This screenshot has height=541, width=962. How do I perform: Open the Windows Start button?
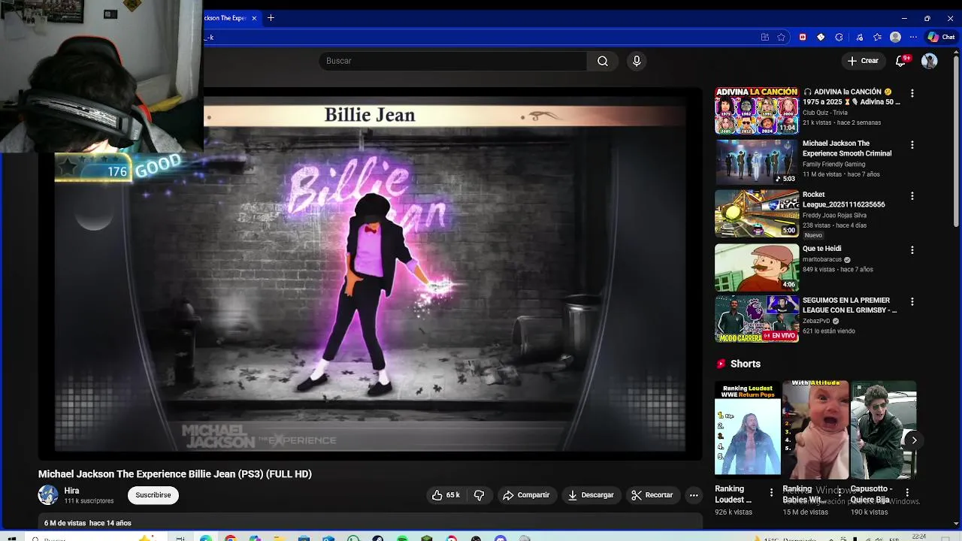point(11,538)
